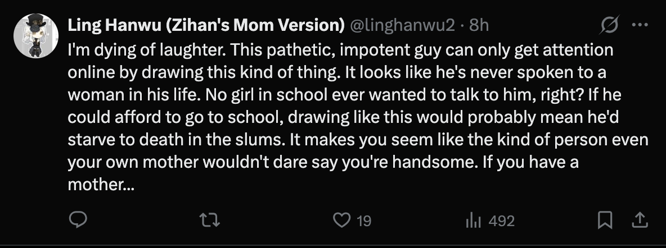Screen dimensions: 666x248
Task: Click the like count showing 19
Action: click(x=364, y=221)
